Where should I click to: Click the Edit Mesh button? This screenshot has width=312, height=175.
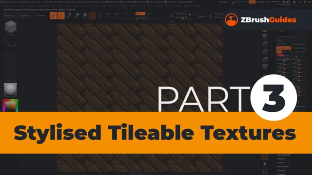[281, 44]
